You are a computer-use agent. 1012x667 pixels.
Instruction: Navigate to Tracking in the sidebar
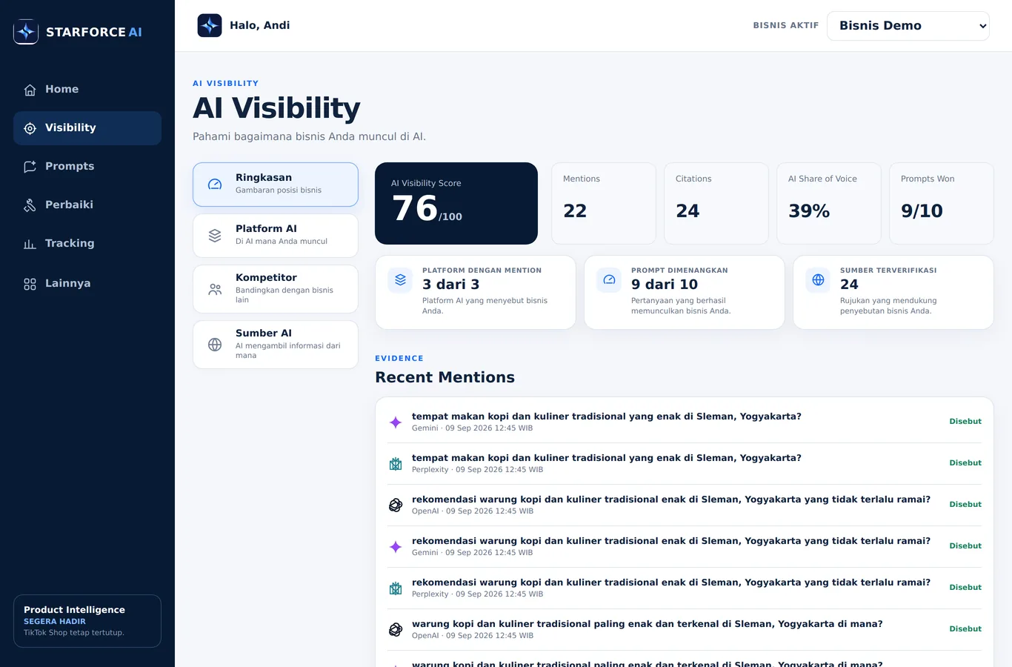point(87,244)
